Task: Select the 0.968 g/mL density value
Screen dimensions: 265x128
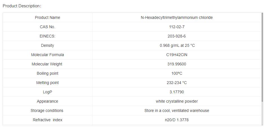Action: click(177, 45)
